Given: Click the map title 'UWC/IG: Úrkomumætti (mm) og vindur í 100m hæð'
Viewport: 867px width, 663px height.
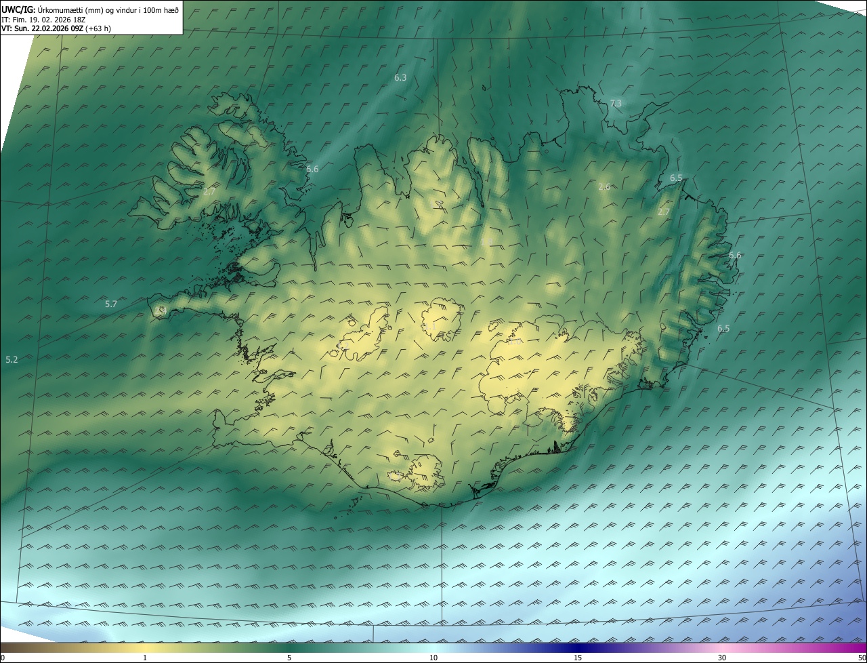Looking at the screenshot, I should [90, 9].
